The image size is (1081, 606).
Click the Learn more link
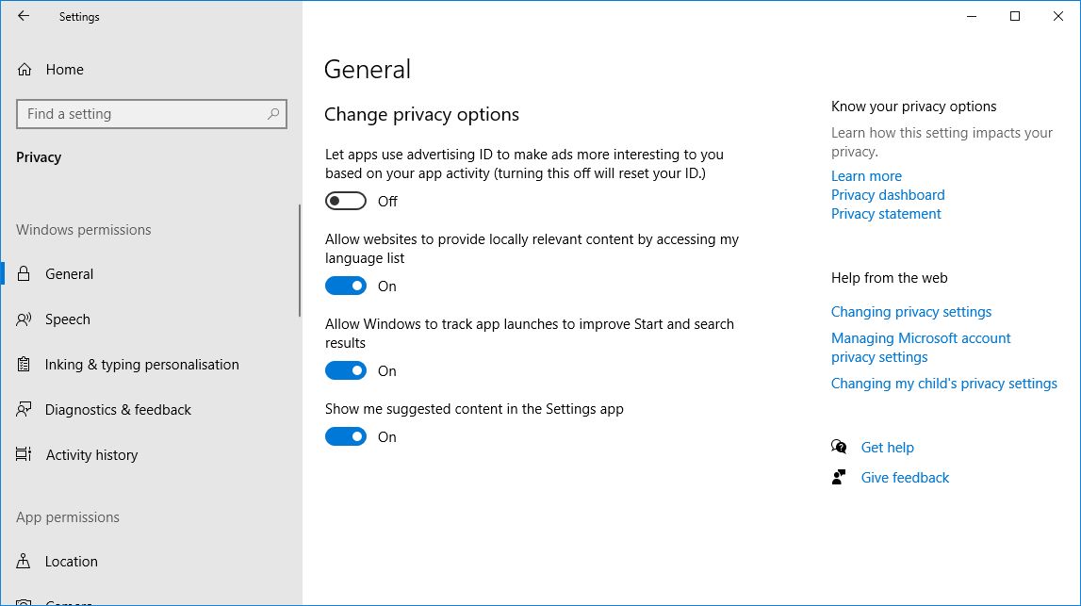(x=866, y=176)
